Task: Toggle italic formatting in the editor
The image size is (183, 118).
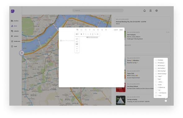Action: [83, 34]
